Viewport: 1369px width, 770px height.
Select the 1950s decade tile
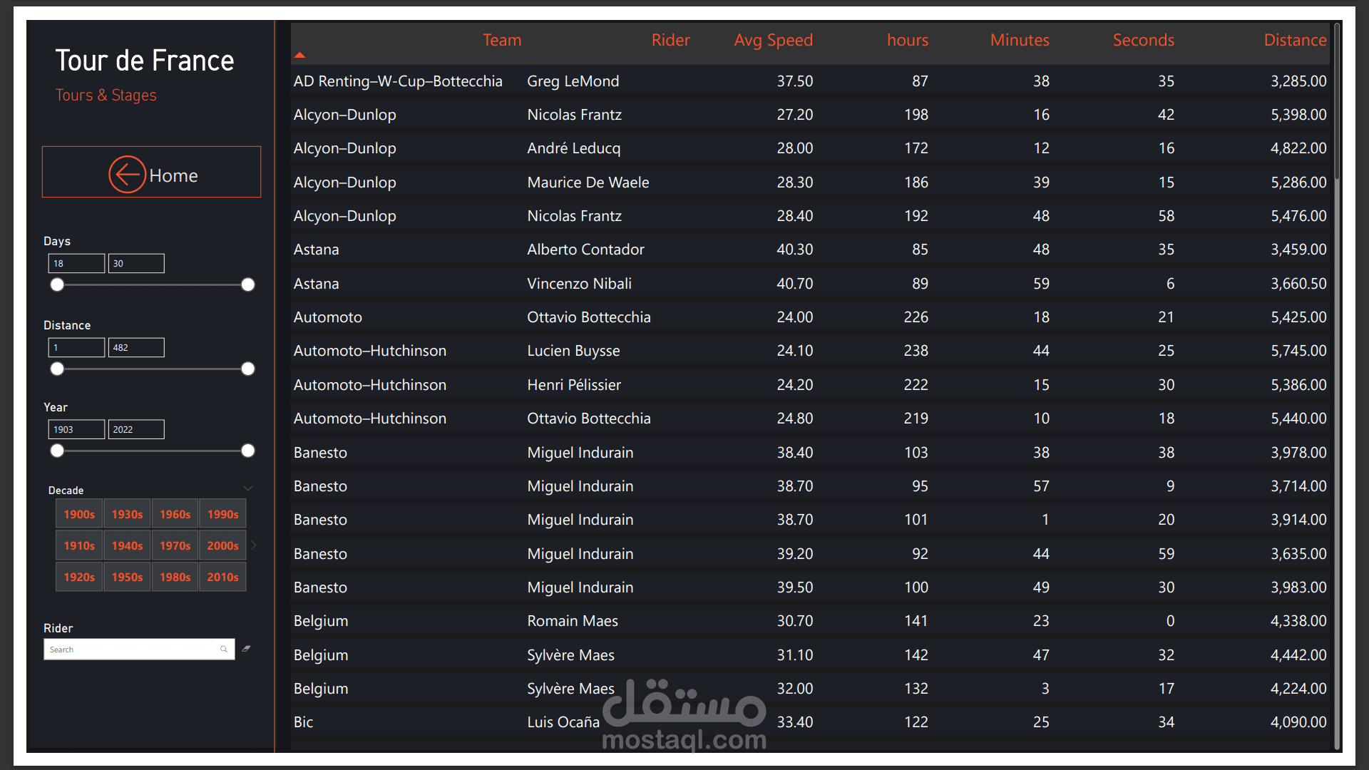click(x=127, y=577)
